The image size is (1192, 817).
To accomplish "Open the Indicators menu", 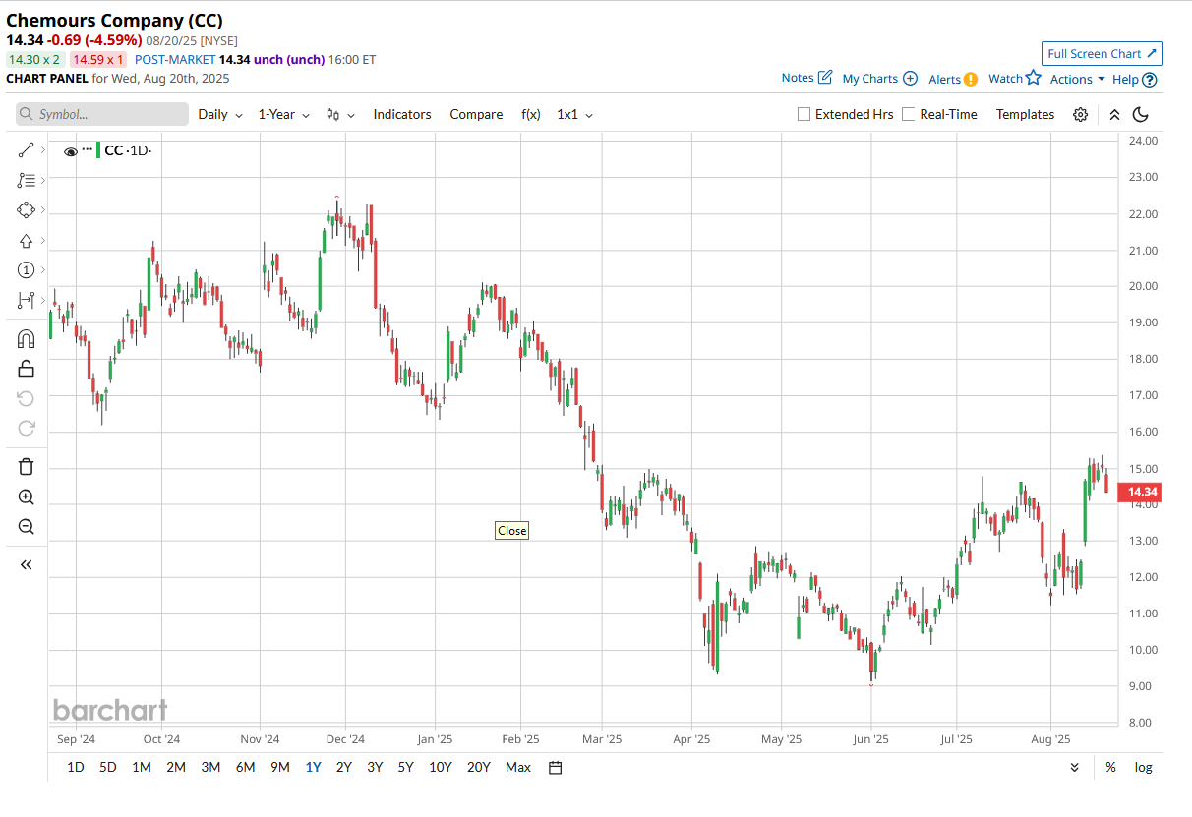I will 402,115.
